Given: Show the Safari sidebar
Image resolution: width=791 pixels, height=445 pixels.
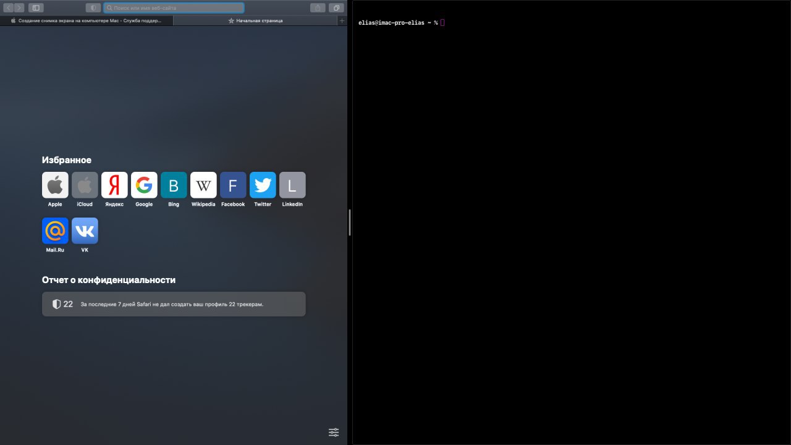Looking at the screenshot, I should point(36,8).
